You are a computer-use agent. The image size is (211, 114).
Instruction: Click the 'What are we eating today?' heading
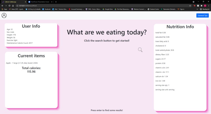[107, 32]
